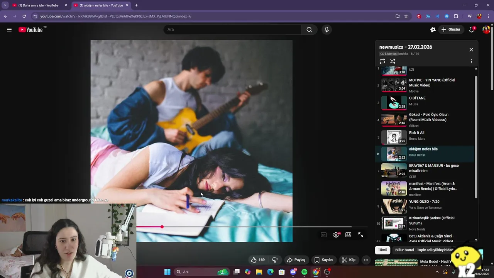Go back in browser history

tap(6, 16)
